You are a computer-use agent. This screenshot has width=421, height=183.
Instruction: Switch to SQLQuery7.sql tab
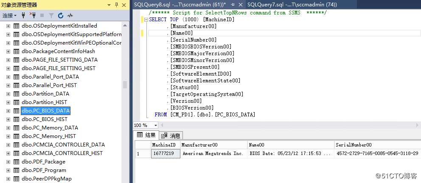point(292,5)
